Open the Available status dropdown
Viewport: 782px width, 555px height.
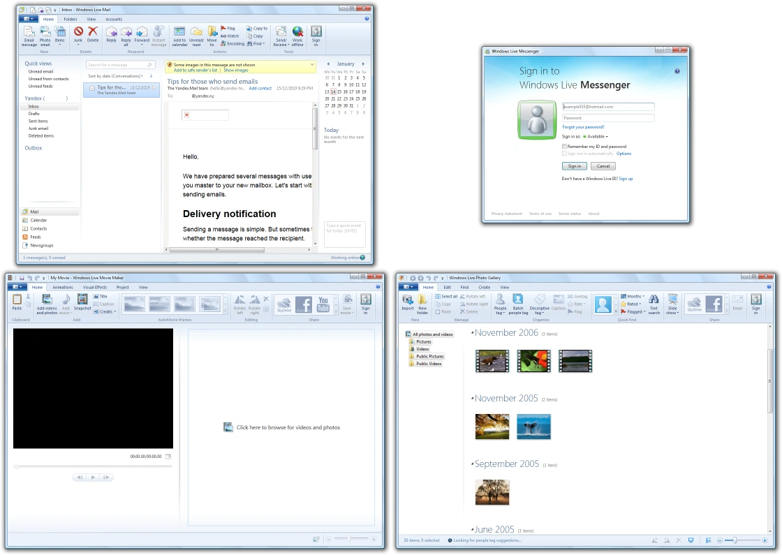[x=596, y=137]
